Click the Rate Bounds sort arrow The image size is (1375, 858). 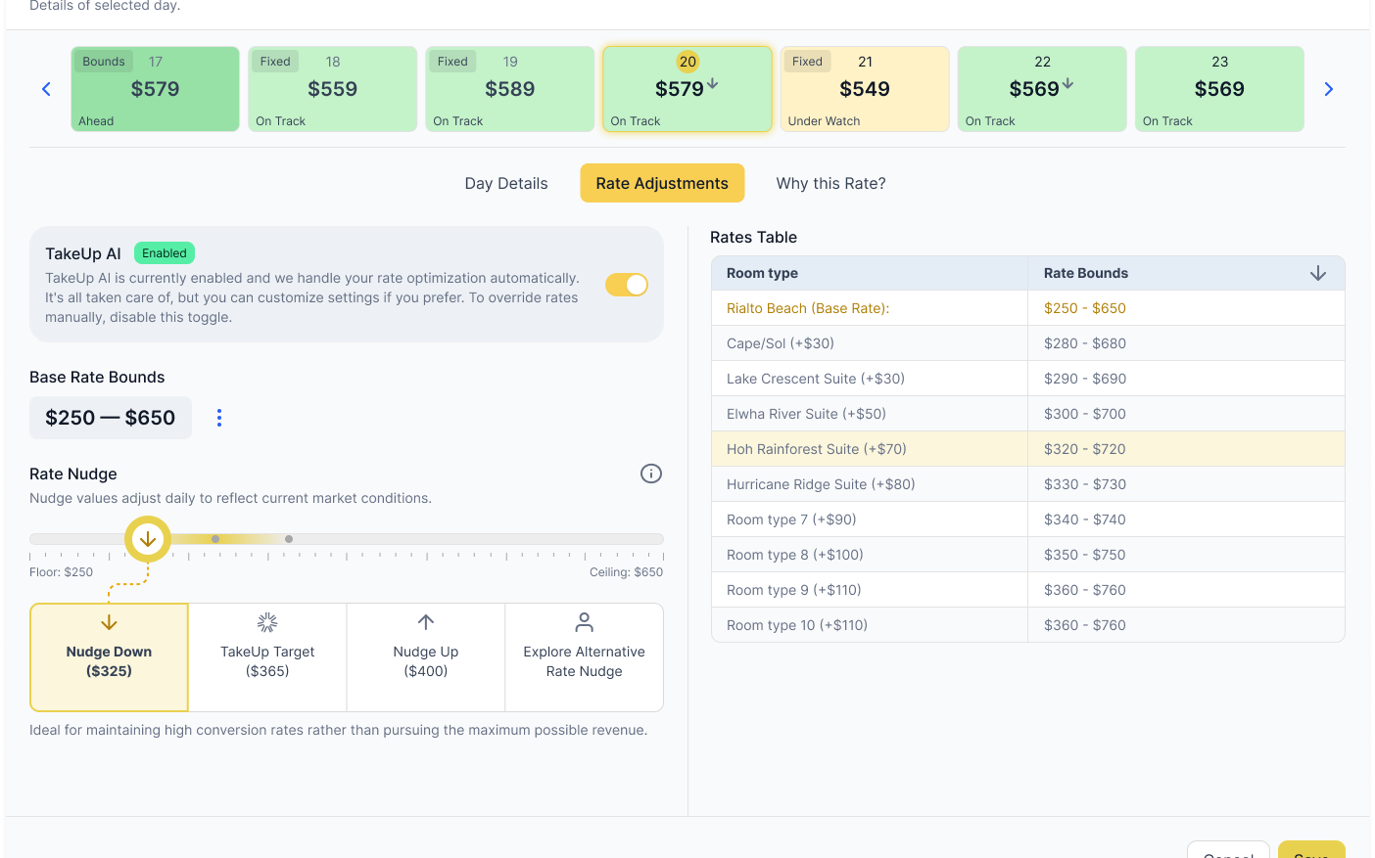click(x=1318, y=273)
